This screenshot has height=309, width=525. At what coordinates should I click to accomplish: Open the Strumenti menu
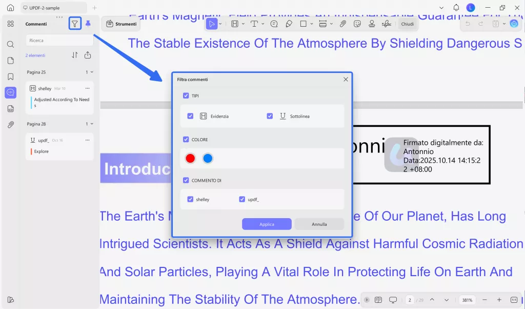point(121,24)
